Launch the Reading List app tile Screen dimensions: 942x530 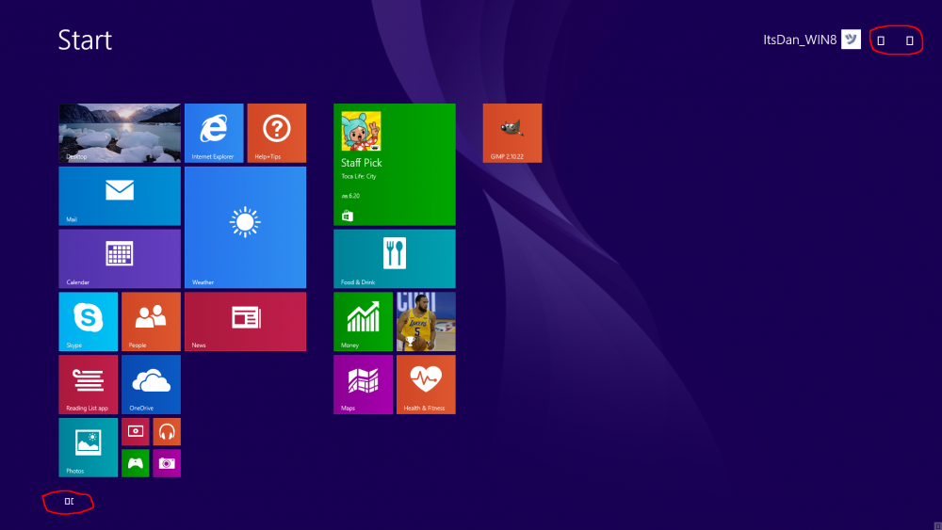pos(89,384)
